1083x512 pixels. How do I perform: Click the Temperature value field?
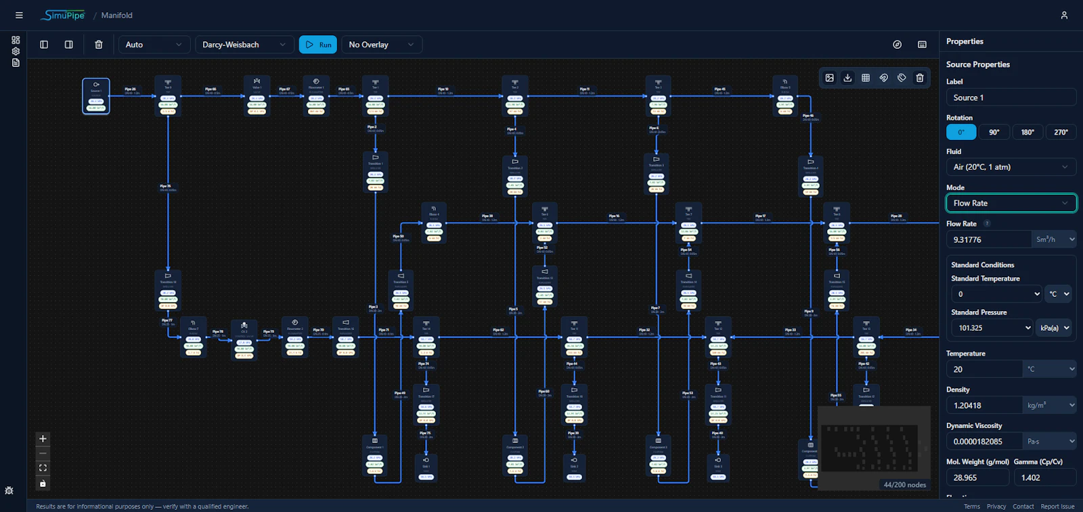click(984, 369)
